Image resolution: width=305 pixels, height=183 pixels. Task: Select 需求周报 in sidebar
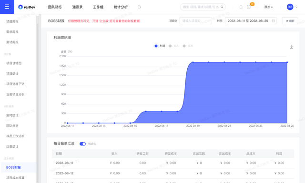(x=12, y=32)
